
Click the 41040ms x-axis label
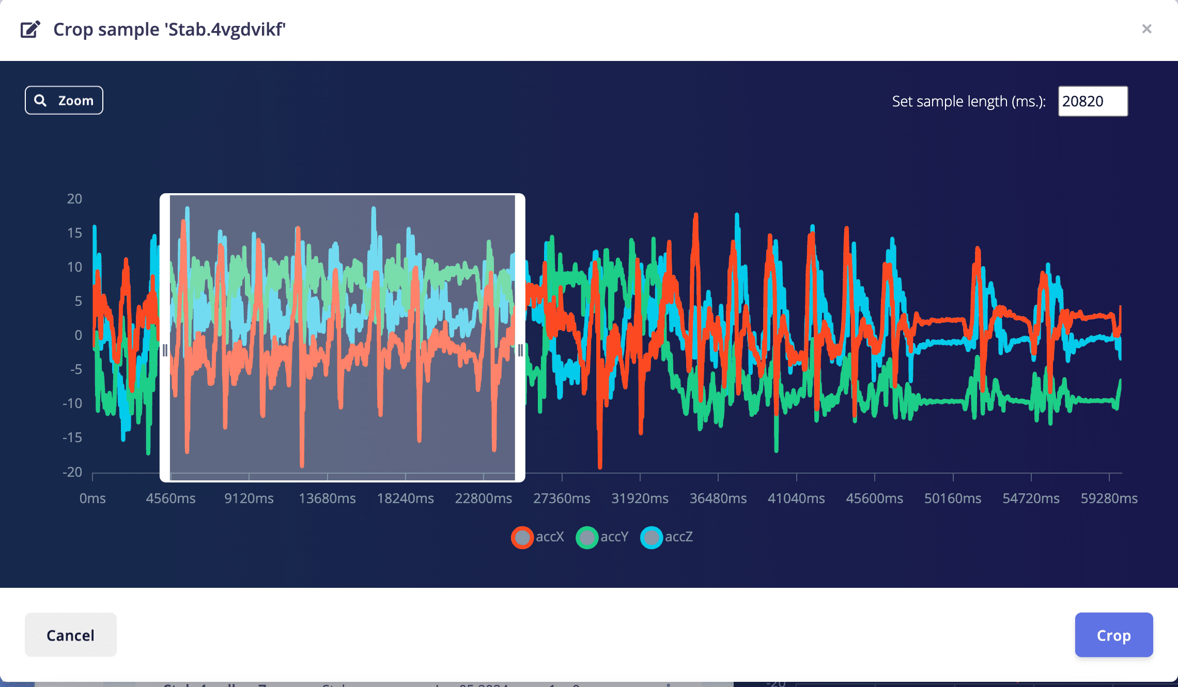point(796,498)
